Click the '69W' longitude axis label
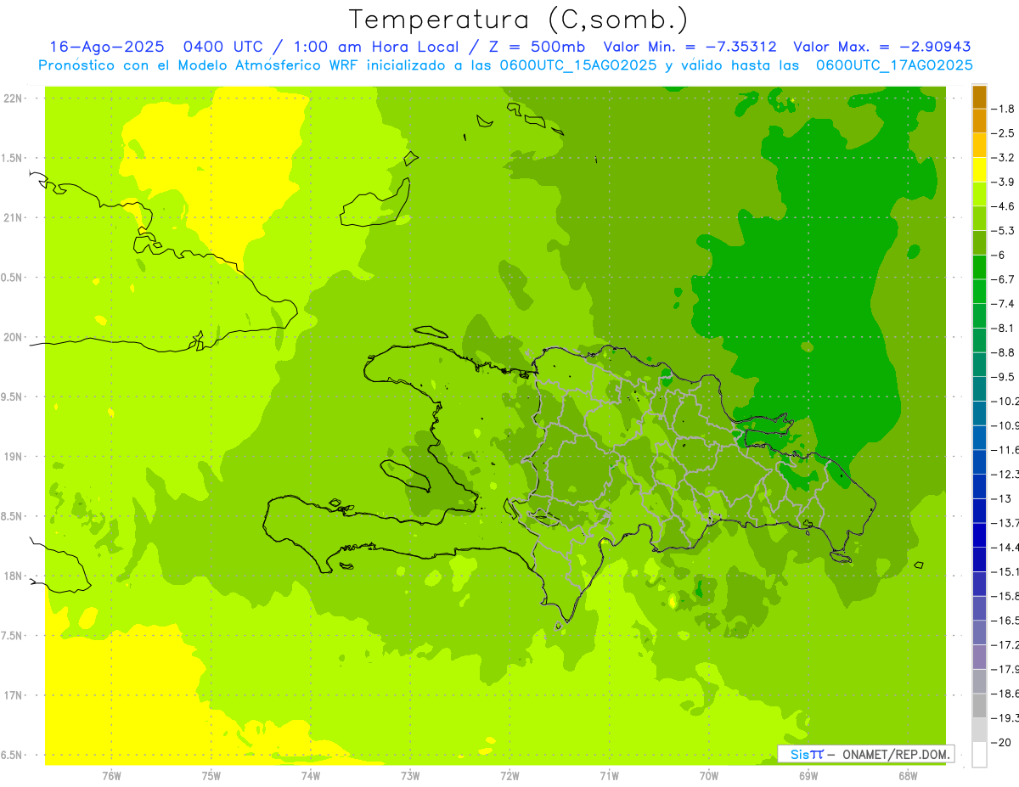Viewport: 1019px width, 787px height. tap(808, 775)
